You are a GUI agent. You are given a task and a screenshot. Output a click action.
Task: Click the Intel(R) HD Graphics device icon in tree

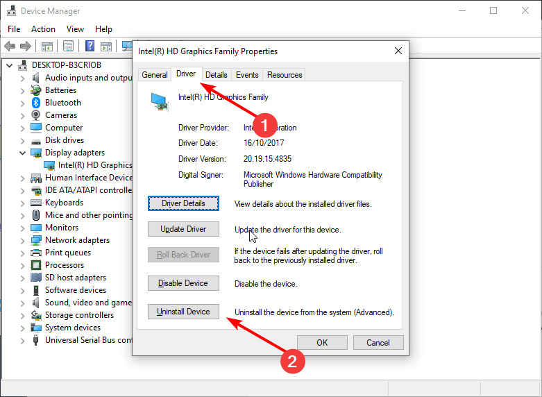pyautogui.click(x=49, y=165)
